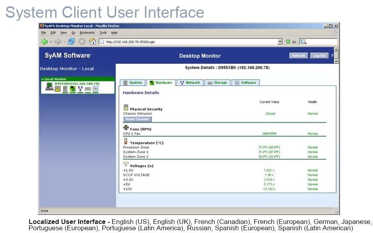The width and height of the screenshot is (373, 233).
Task: Switch to the Network tab
Action: click(190, 83)
